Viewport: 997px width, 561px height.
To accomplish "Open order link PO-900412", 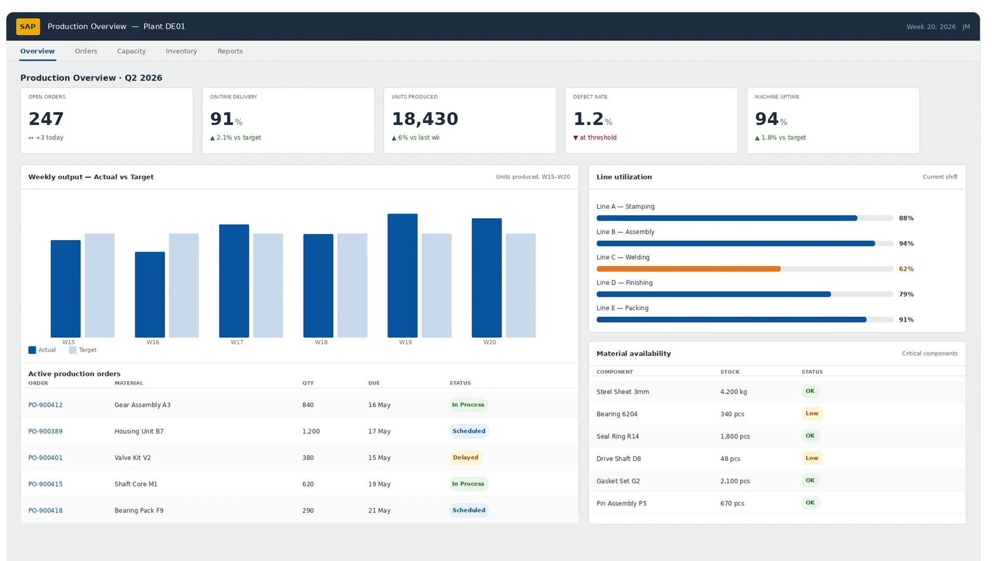I will click(x=45, y=405).
